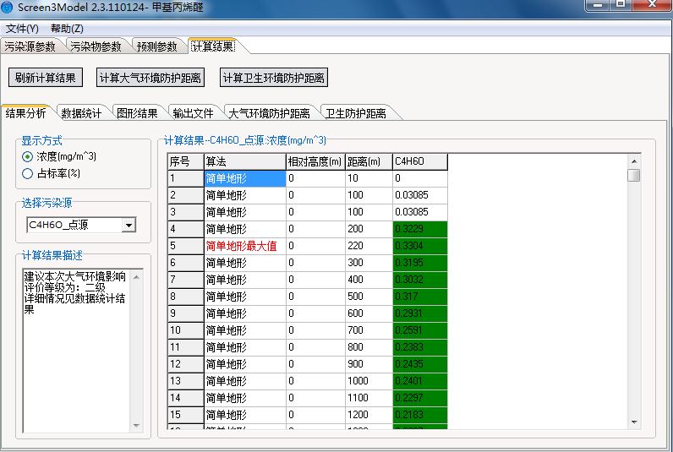Click the 相对高度(m) column header
Viewport: 673px width, 452px height.
point(315,161)
